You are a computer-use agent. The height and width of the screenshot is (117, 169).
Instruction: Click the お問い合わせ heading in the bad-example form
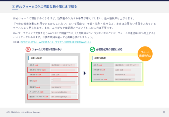[36, 58]
